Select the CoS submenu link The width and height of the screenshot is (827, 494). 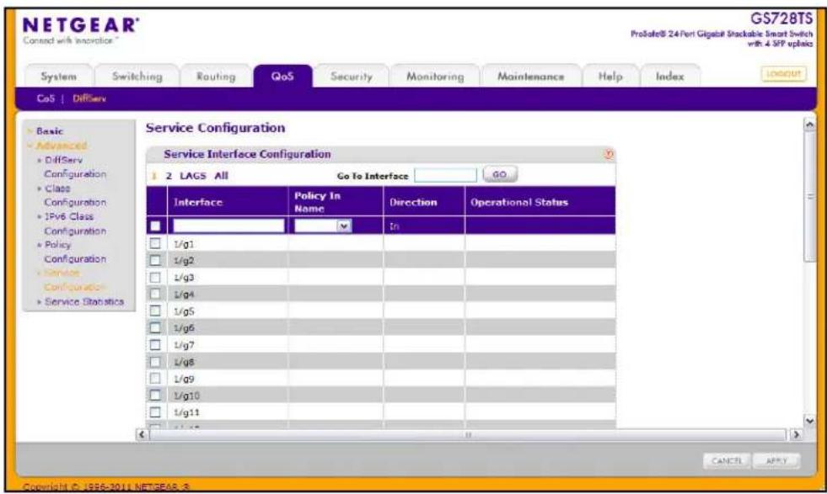(46, 98)
